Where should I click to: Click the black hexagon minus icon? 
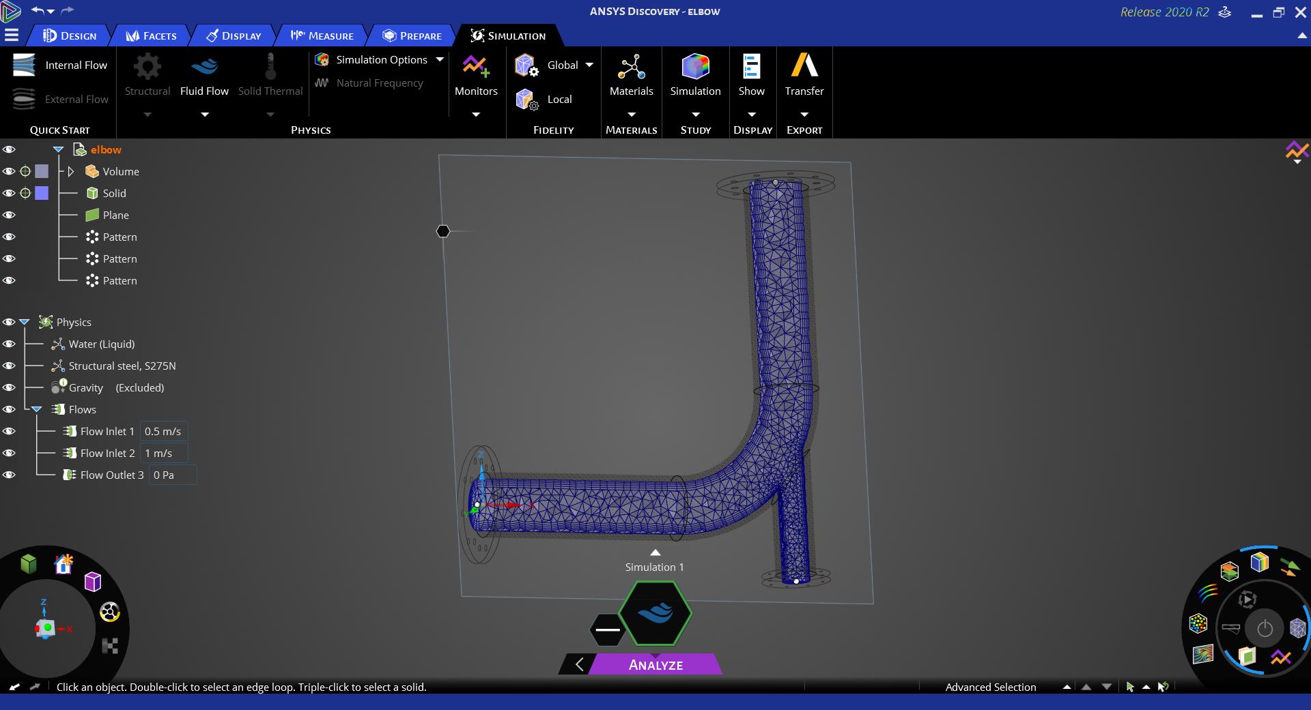pyautogui.click(x=607, y=630)
